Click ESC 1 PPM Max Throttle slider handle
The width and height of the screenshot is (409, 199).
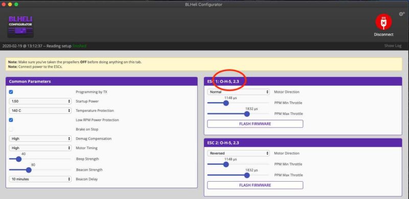247,114
